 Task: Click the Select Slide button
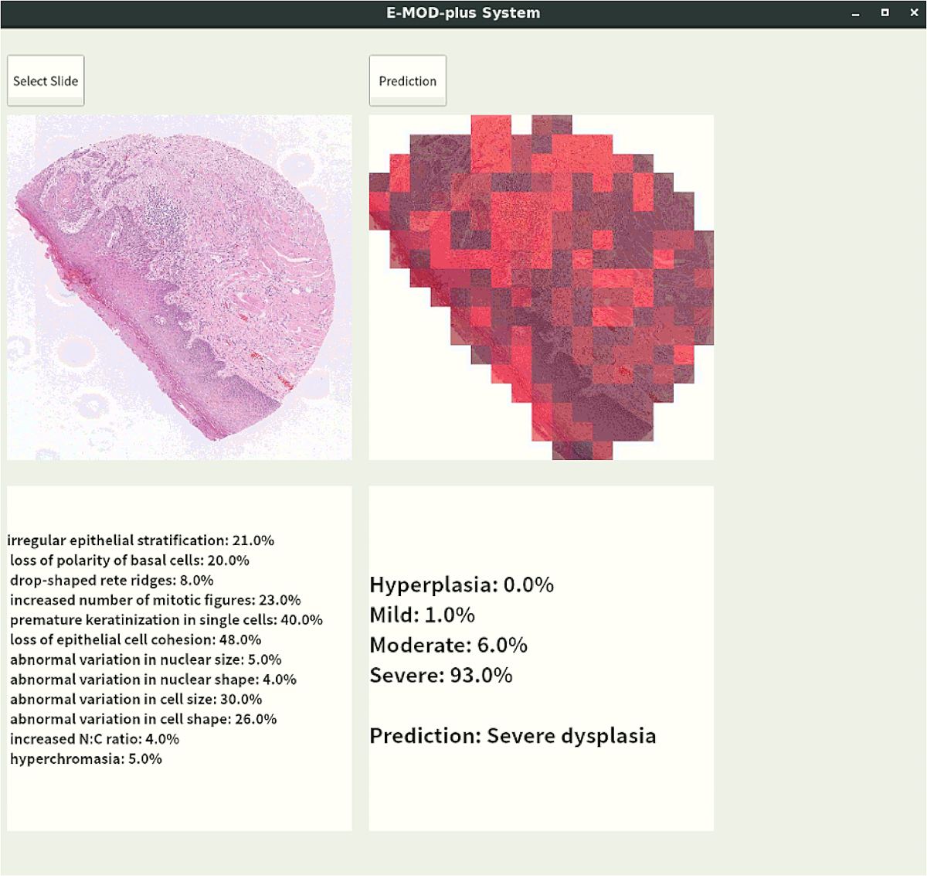coord(46,81)
